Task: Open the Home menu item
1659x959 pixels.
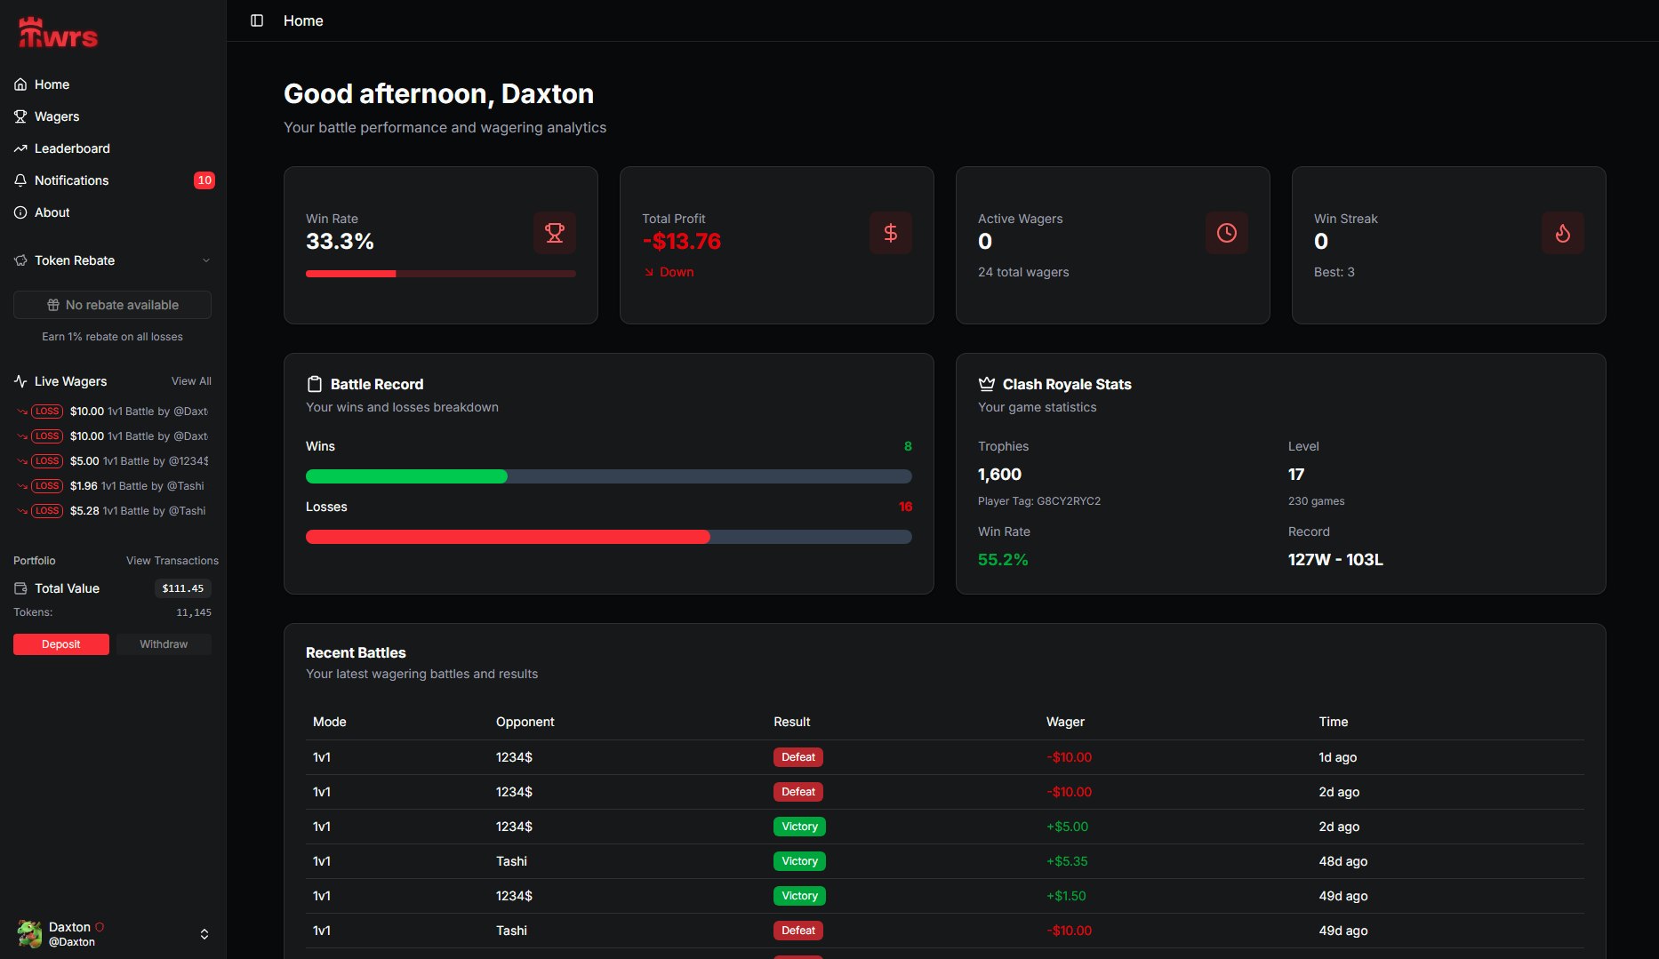Action: [113, 84]
